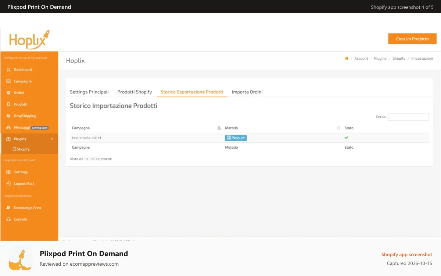Click the blue Product method badge
The image size is (441, 276).
(236, 138)
